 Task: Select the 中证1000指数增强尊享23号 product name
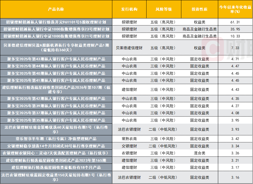tap(56, 29)
